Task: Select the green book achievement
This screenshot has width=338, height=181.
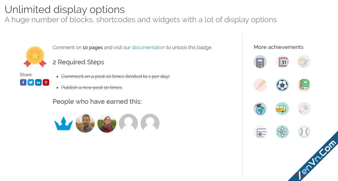Action: coord(304,85)
